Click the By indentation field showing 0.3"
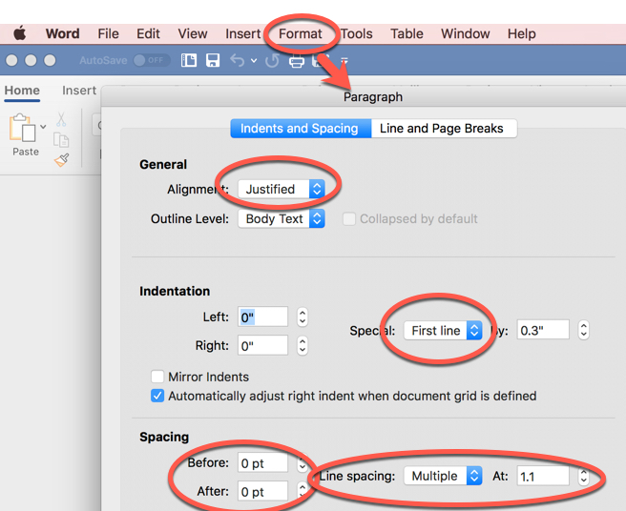Viewport: 626px width, 511px height. pos(543,330)
